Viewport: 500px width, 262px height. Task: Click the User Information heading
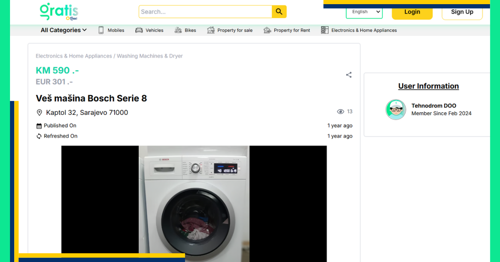point(428,86)
